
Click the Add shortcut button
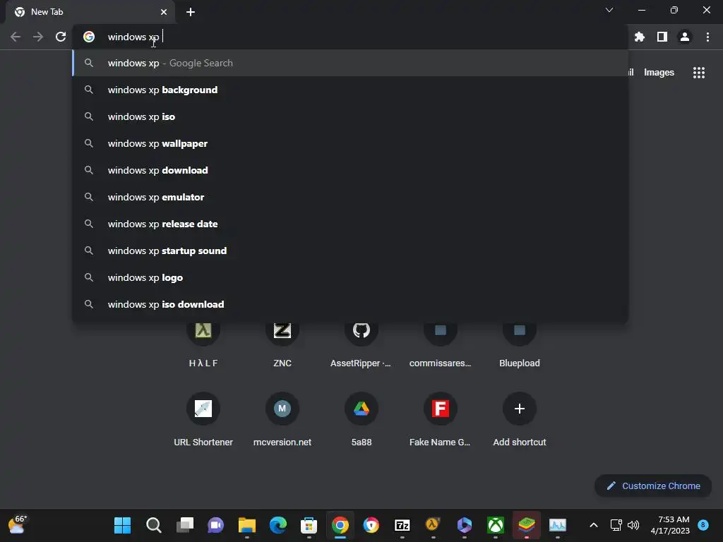[520, 419]
